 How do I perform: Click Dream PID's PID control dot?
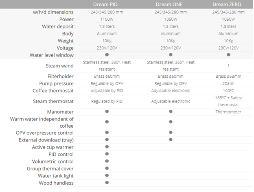tap(107, 154)
